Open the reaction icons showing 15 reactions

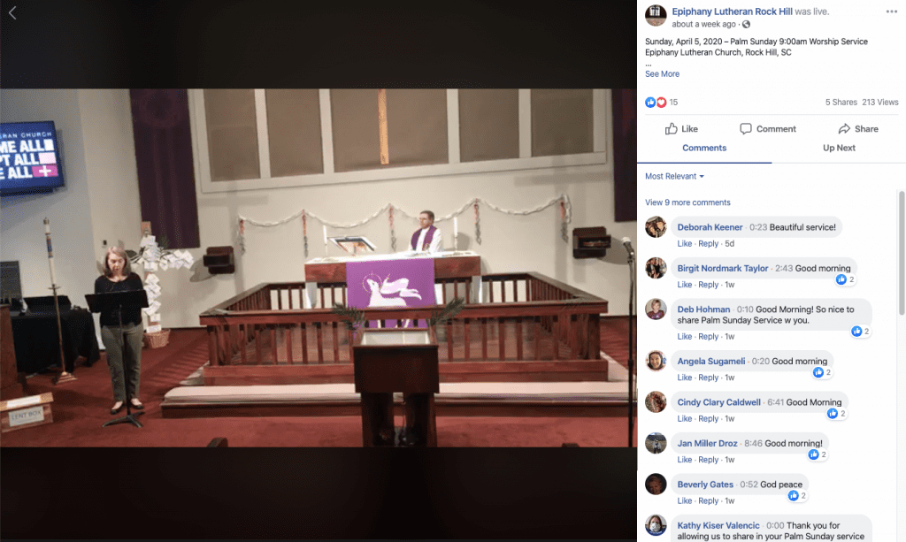656,103
